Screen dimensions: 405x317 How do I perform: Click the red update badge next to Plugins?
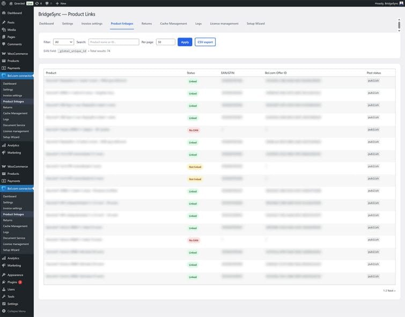[x=20, y=282]
